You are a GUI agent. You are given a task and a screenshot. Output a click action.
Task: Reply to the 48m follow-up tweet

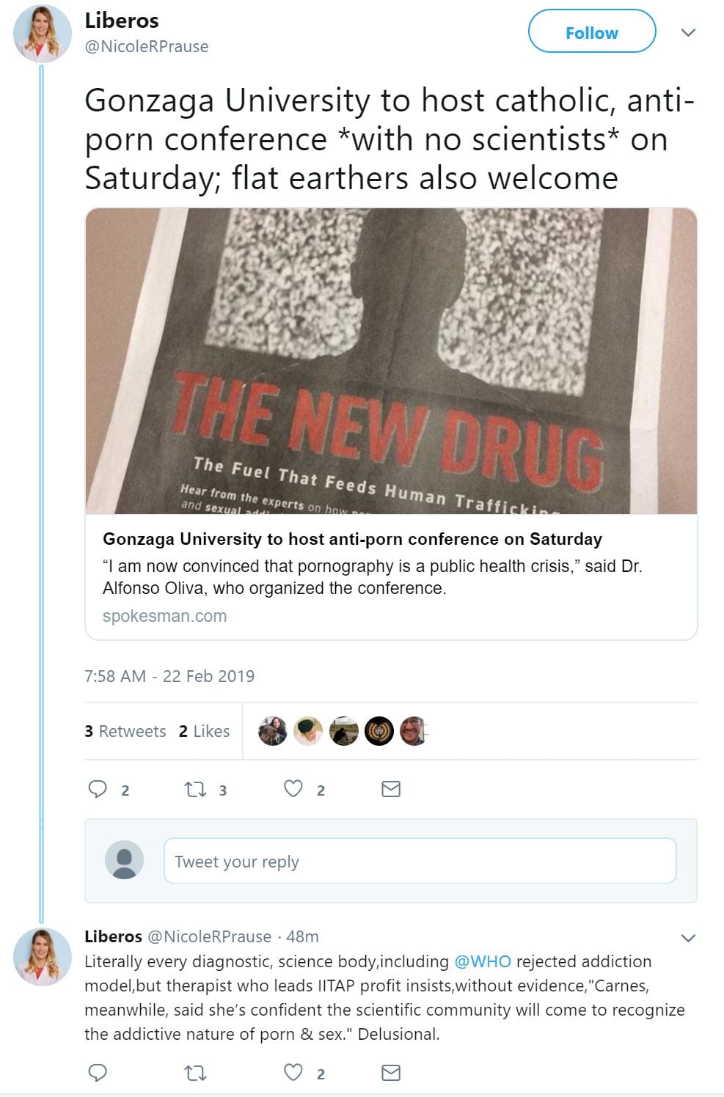(98, 1073)
